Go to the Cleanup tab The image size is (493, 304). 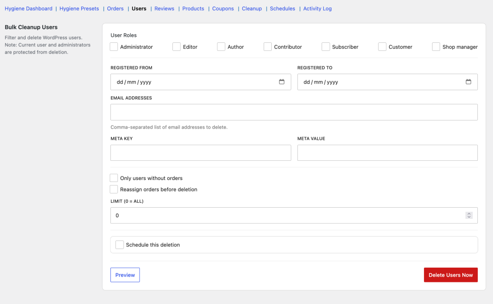(x=252, y=9)
